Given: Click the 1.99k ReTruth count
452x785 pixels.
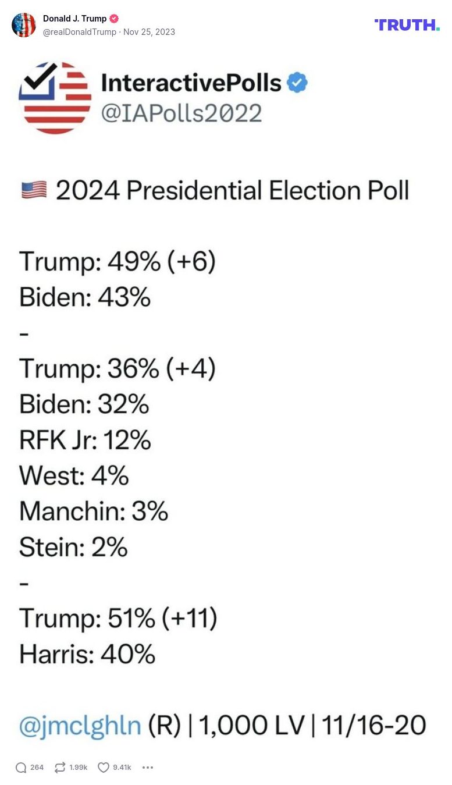Looking at the screenshot, I should tap(79, 768).
